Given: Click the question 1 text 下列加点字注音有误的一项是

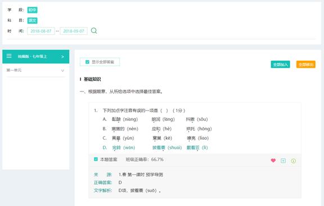Looking at the screenshot, I should 130,111.
